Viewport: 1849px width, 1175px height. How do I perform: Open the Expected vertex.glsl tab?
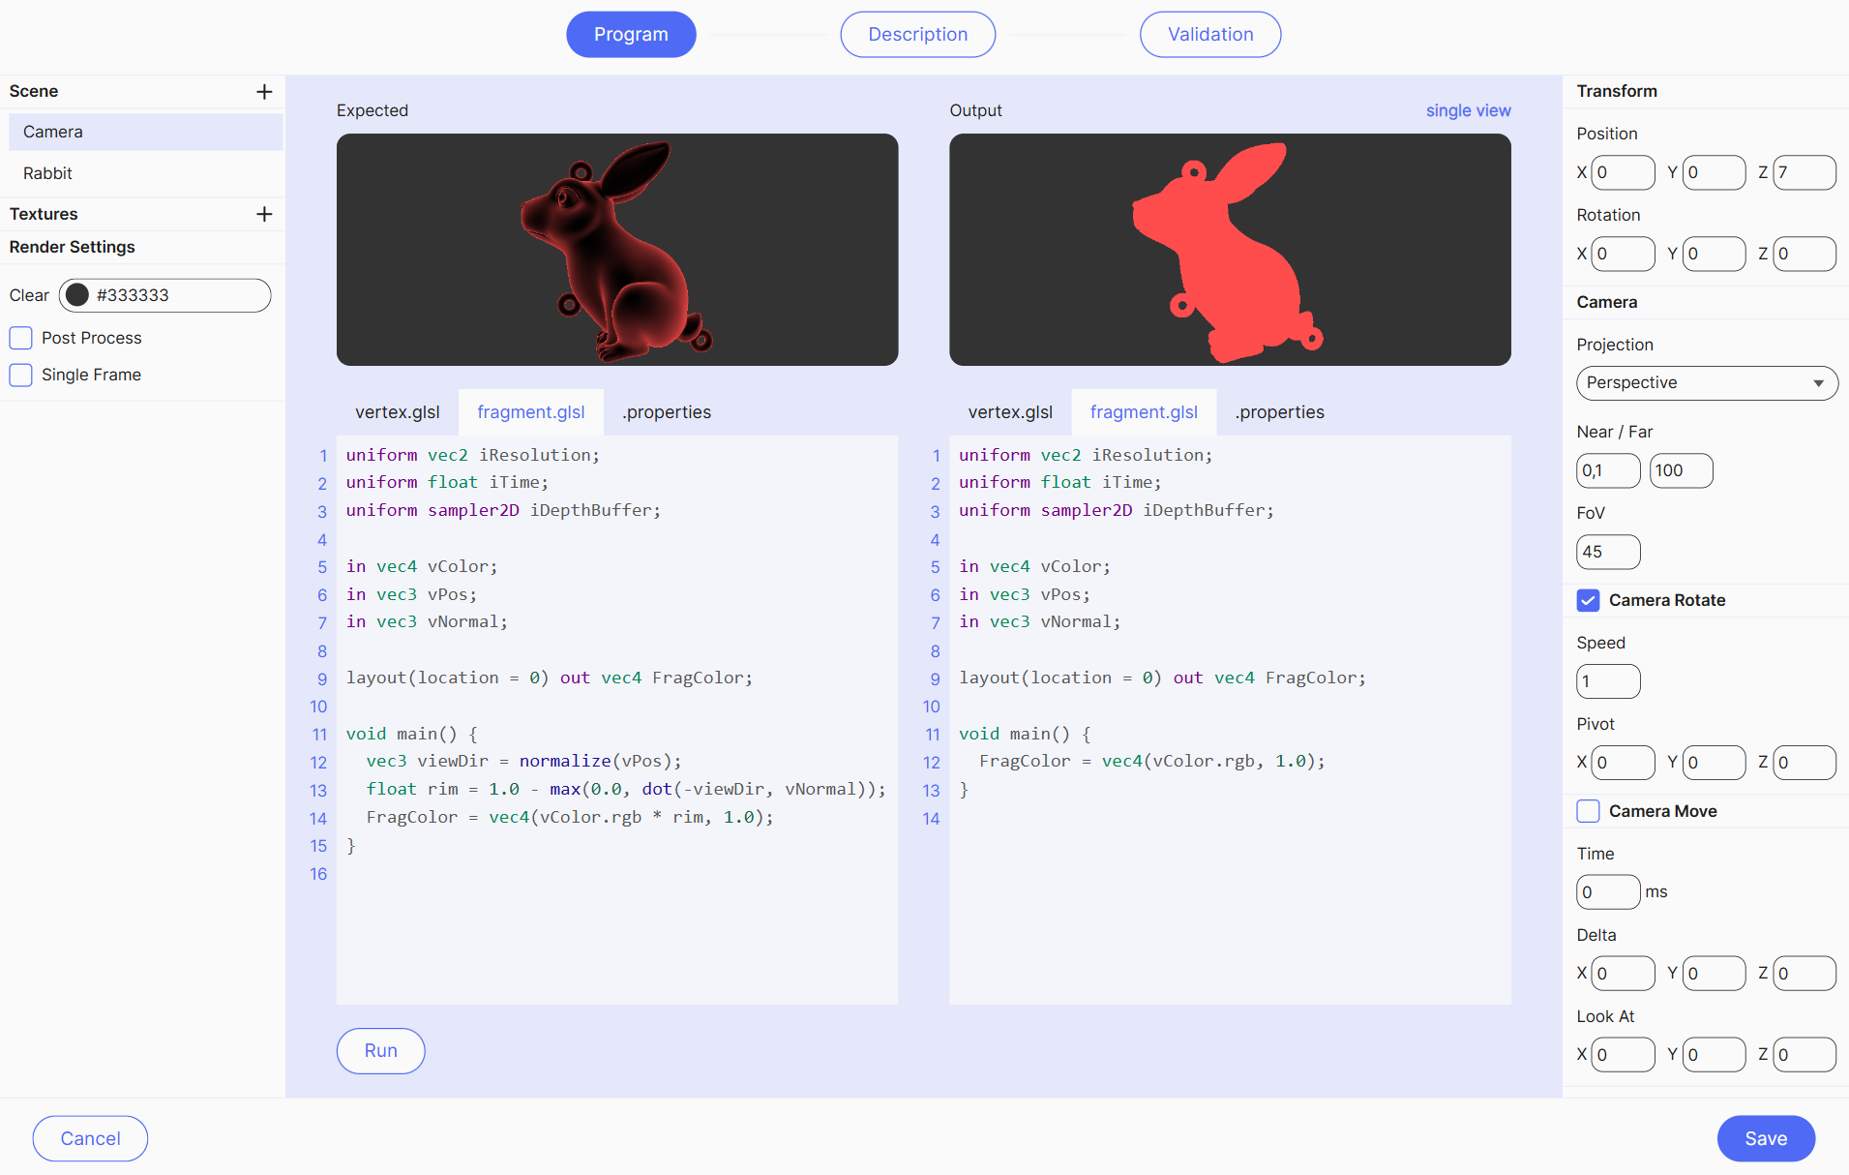click(x=397, y=412)
